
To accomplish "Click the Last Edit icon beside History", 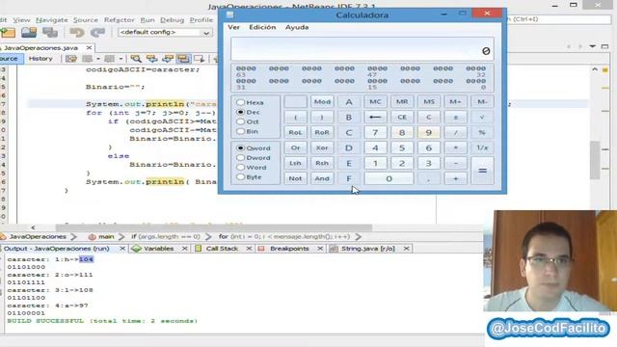I will click(71, 59).
